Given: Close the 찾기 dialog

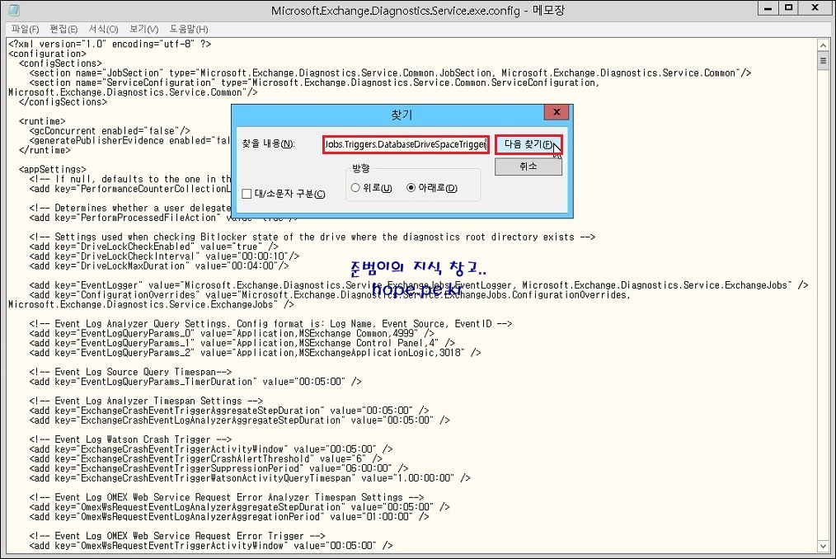Looking at the screenshot, I should click(557, 112).
